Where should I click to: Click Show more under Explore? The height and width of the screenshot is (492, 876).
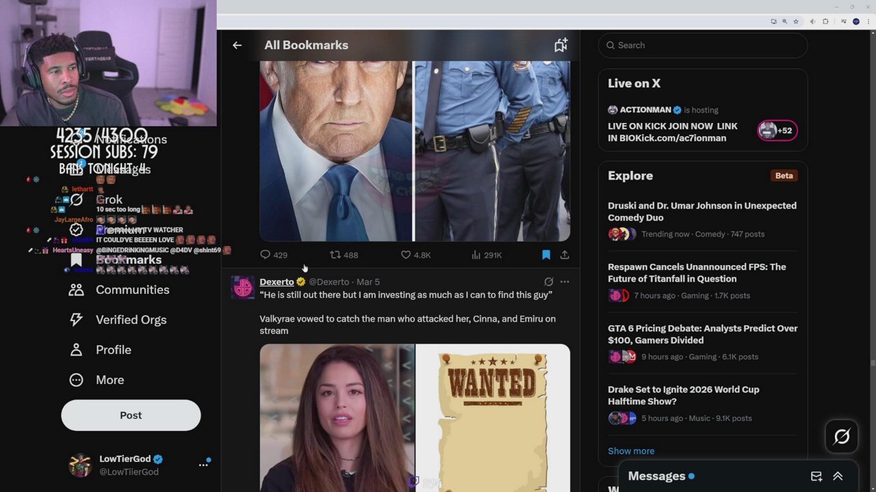[x=631, y=451]
